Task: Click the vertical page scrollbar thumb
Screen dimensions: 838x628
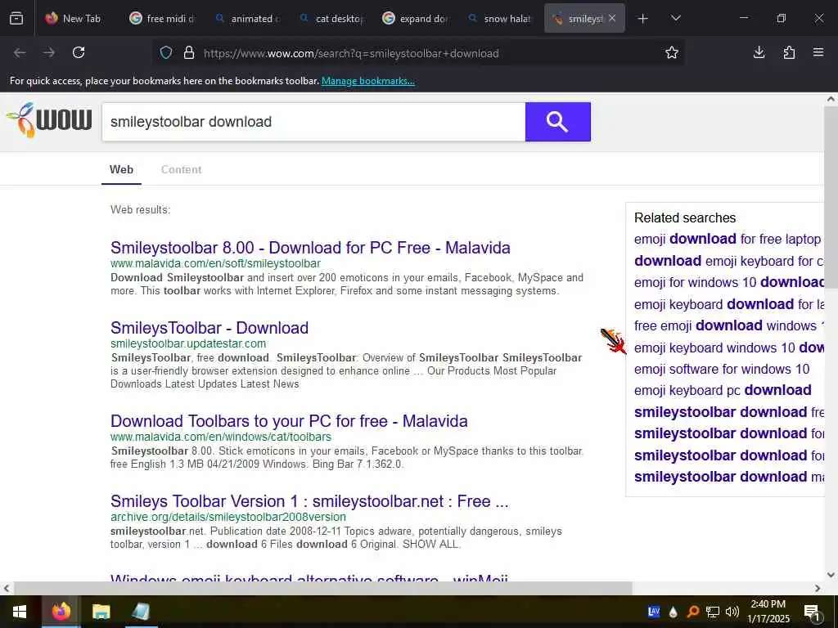Action: coord(831,198)
